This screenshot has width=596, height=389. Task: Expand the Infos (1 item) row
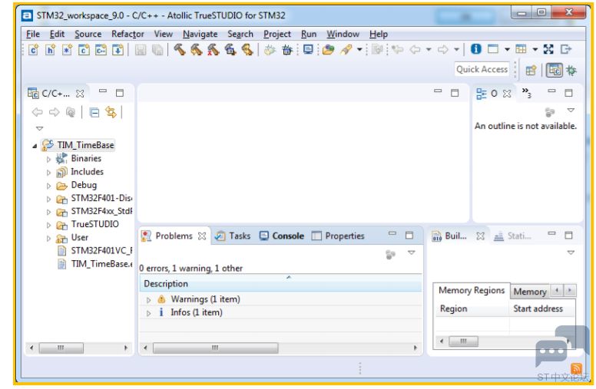[x=149, y=313]
